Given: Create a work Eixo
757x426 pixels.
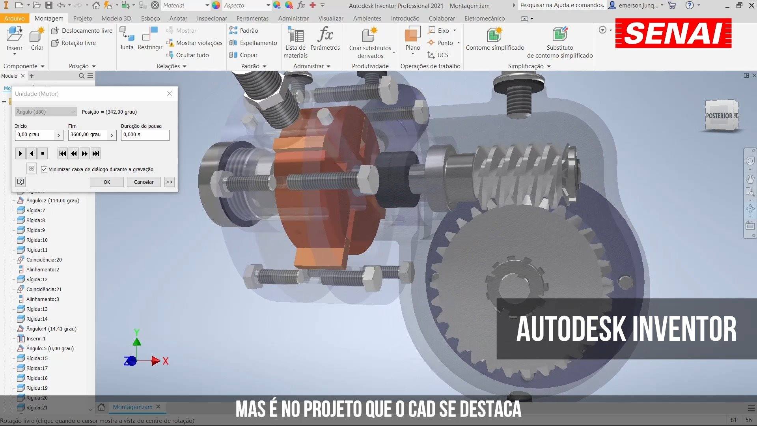Looking at the screenshot, I should pyautogui.click(x=442, y=30).
